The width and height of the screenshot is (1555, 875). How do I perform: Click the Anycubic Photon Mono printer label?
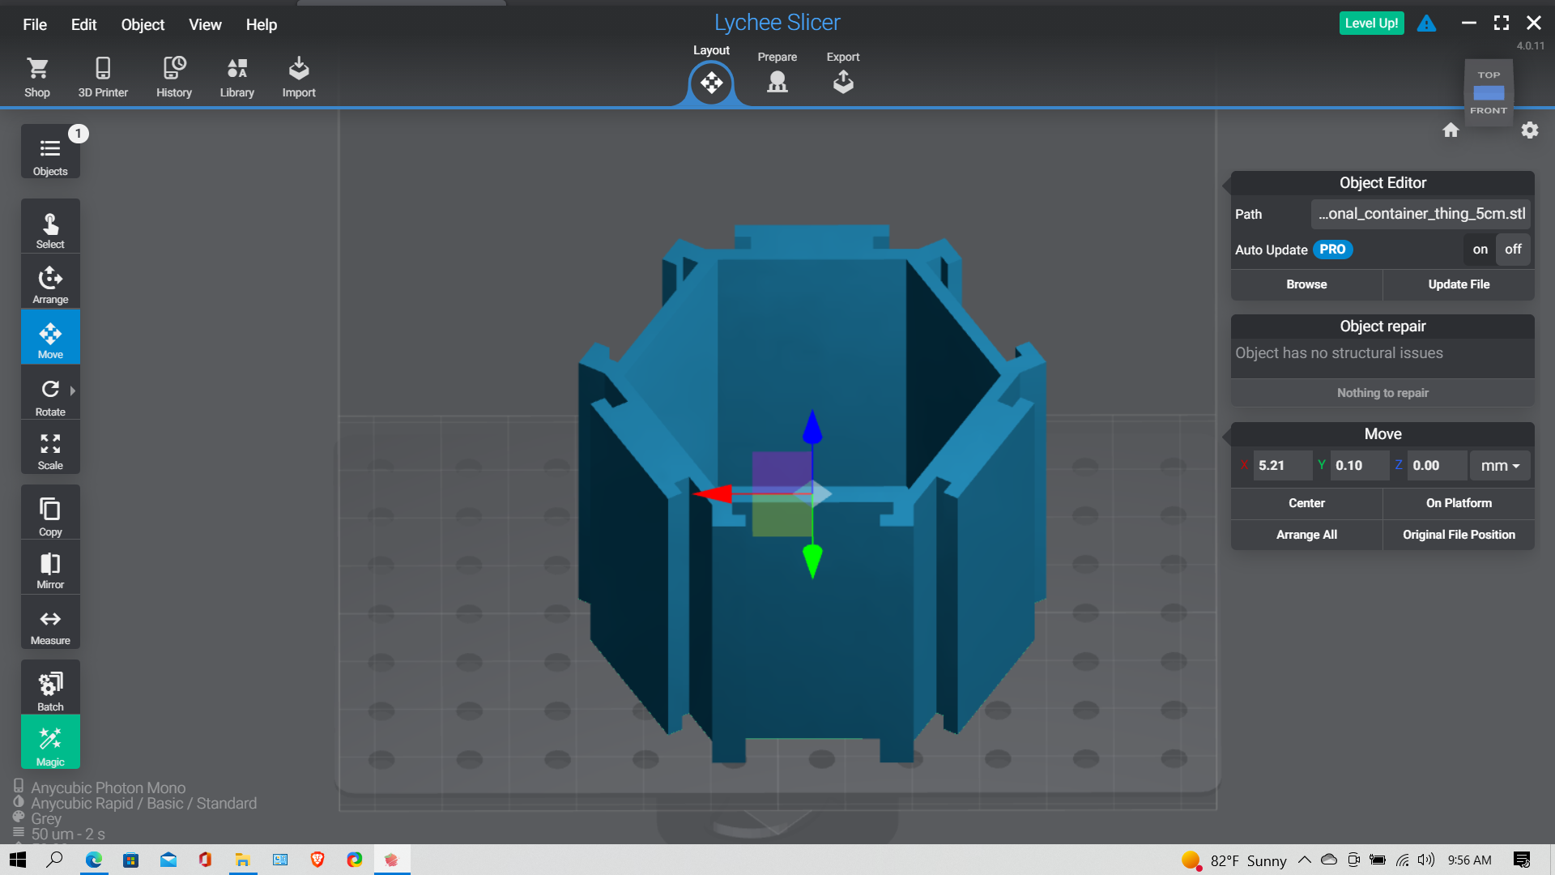click(x=109, y=787)
